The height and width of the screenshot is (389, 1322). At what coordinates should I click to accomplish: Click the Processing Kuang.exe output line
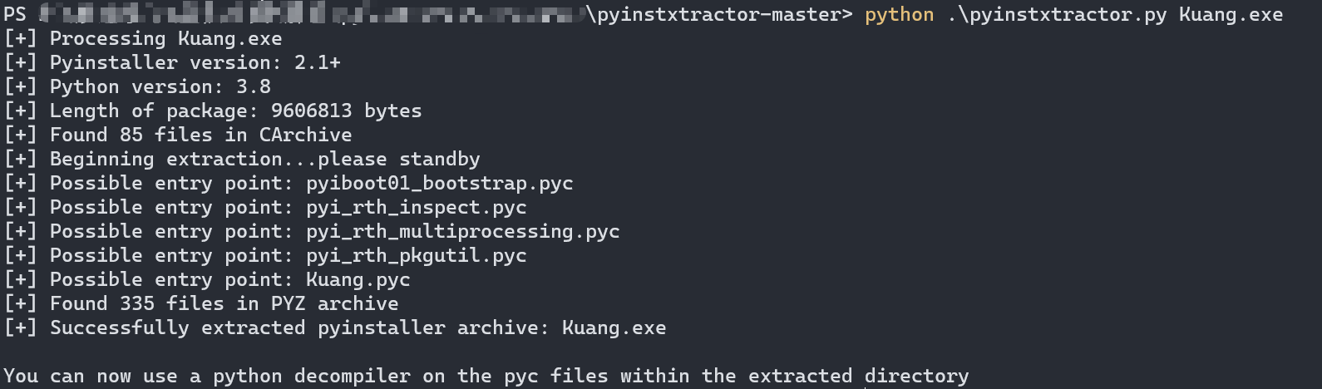click(x=165, y=39)
